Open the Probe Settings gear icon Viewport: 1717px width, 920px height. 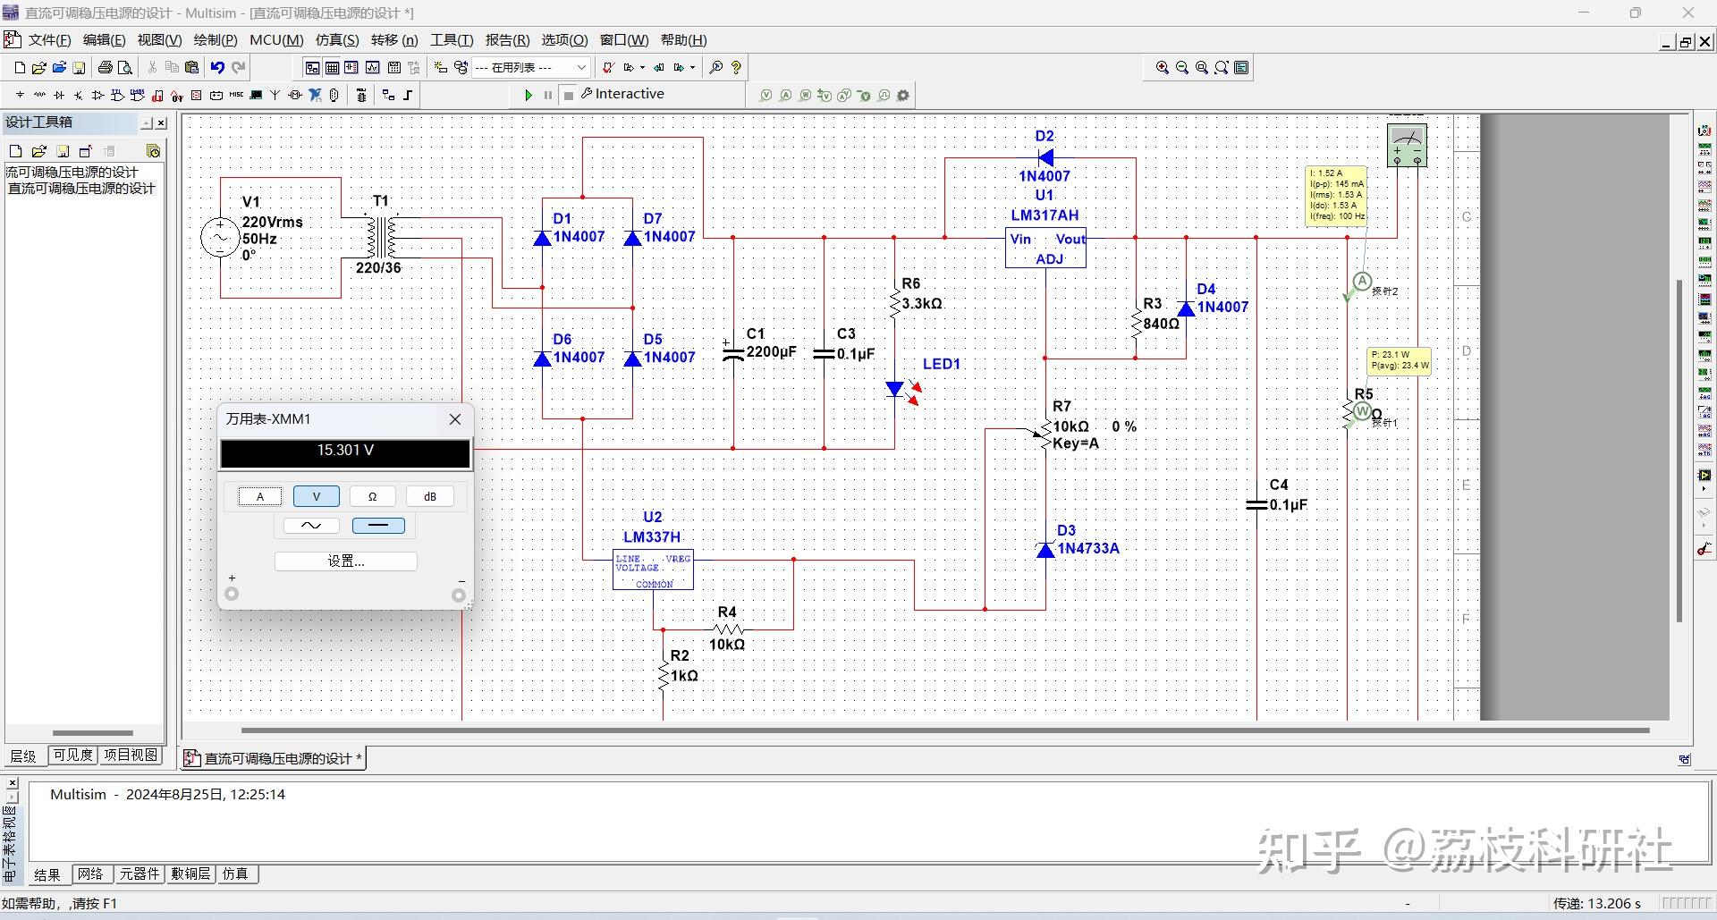[903, 95]
